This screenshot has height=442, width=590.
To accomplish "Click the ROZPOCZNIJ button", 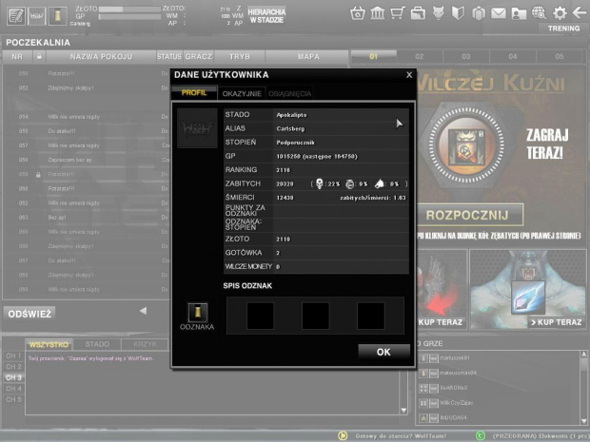I will (x=467, y=216).
